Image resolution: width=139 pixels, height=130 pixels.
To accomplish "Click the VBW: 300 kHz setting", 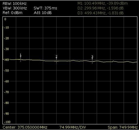I will (x=15, y=8).
